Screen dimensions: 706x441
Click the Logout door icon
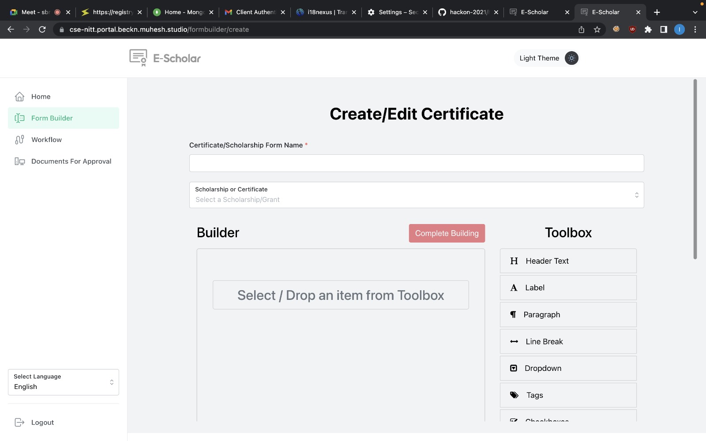19,422
